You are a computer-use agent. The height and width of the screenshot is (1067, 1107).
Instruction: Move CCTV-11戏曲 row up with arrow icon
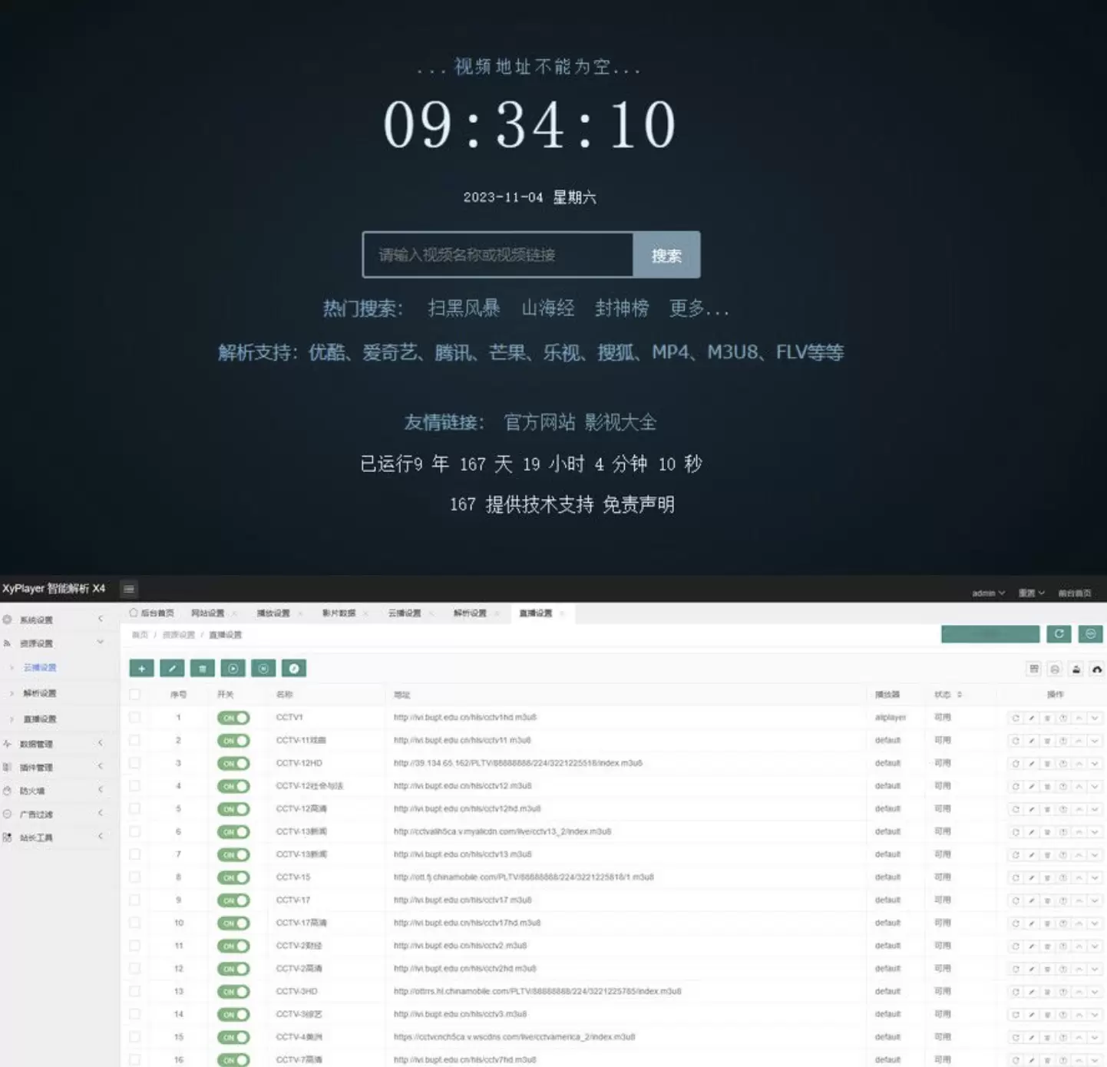tap(1079, 741)
